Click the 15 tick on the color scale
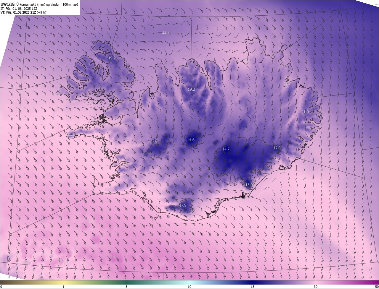Viewport: 379px width, 289px height. coord(253,287)
